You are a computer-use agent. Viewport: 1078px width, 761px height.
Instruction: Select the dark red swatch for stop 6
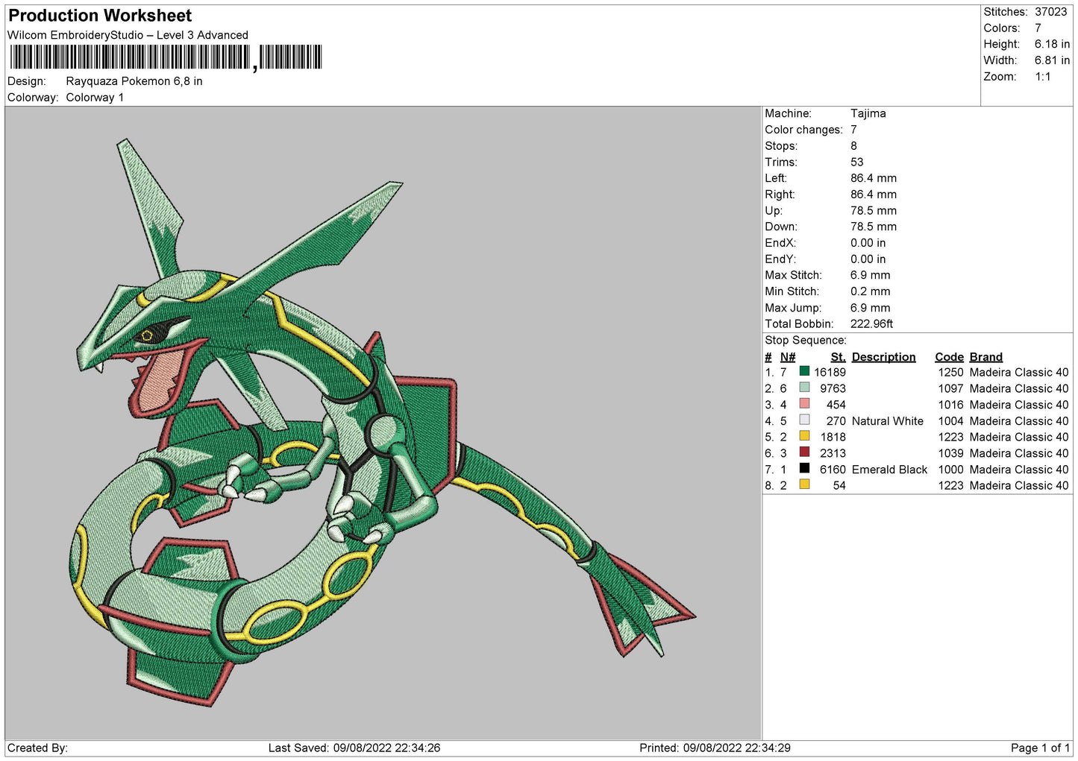coord(804,452)
